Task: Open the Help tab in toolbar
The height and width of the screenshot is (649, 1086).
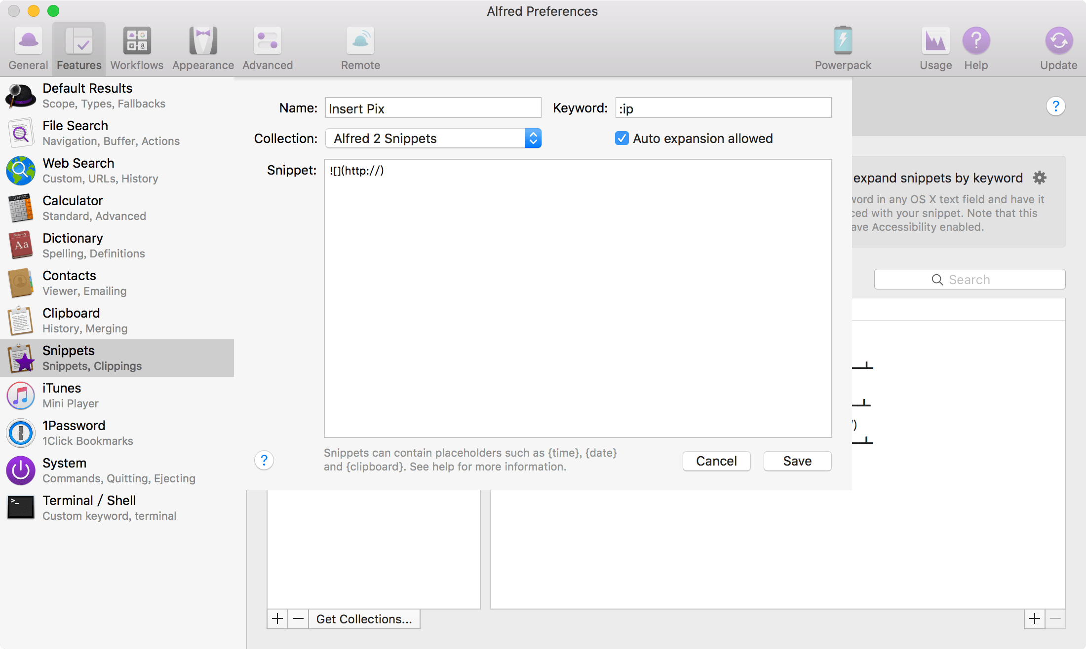Action: 976,48
